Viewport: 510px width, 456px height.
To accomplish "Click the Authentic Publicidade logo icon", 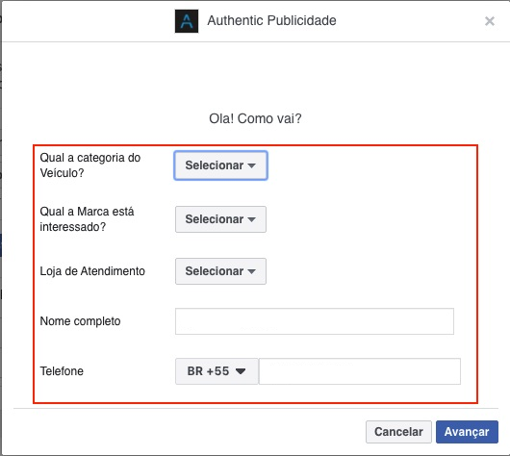I will click(x=187, y=21).
